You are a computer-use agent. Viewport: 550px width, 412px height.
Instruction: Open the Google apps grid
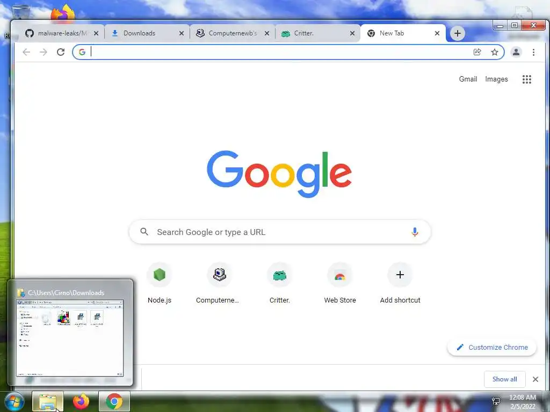(x=527, y=79)
